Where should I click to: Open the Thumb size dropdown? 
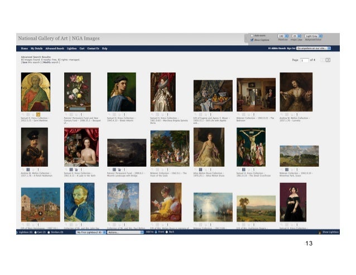point(283,36)
